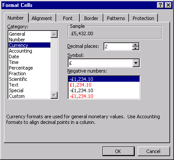Viewport: 174px width, 160px height.
Task: Click inside the Decimal places field
Action: [118, 47]
